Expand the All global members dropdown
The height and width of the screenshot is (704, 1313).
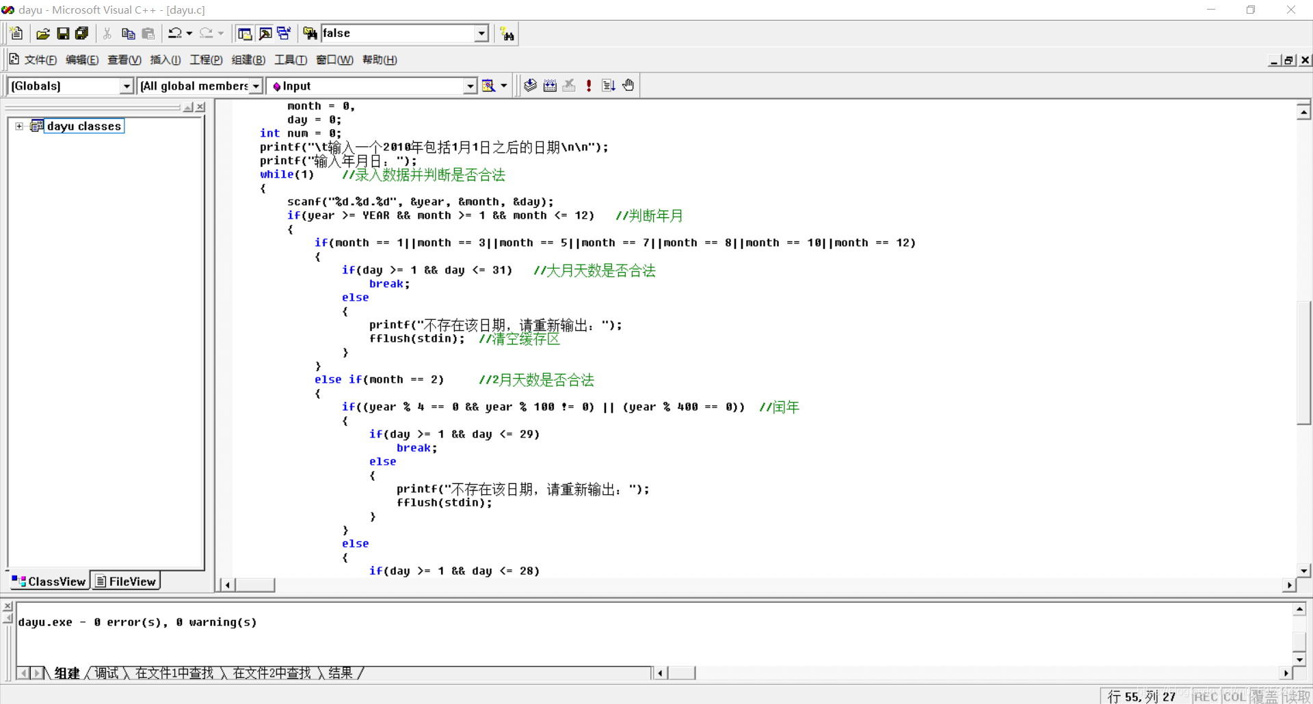(256, 86)
